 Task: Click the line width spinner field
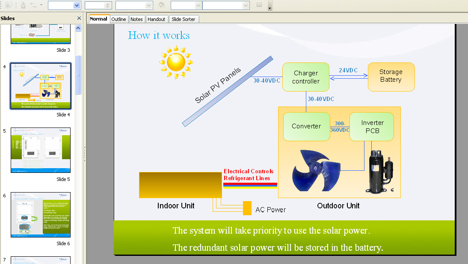pyautogui.click(x=95, y=5)
